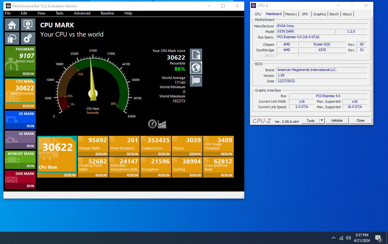388x244 pixels.
Task: Rerun the CPU Mark sidebar test
Action: tap(28, 106)
